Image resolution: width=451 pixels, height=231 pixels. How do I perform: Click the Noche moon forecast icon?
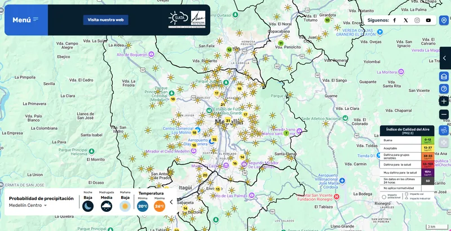click(88, 206)
